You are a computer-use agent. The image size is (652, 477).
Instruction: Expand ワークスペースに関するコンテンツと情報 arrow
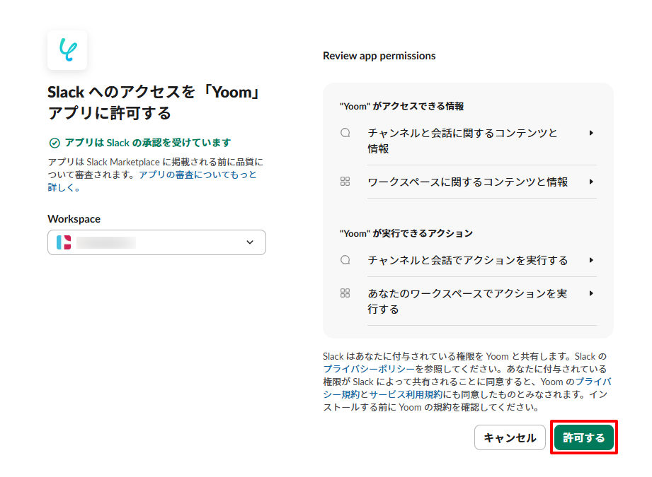(x=591, y=182)
